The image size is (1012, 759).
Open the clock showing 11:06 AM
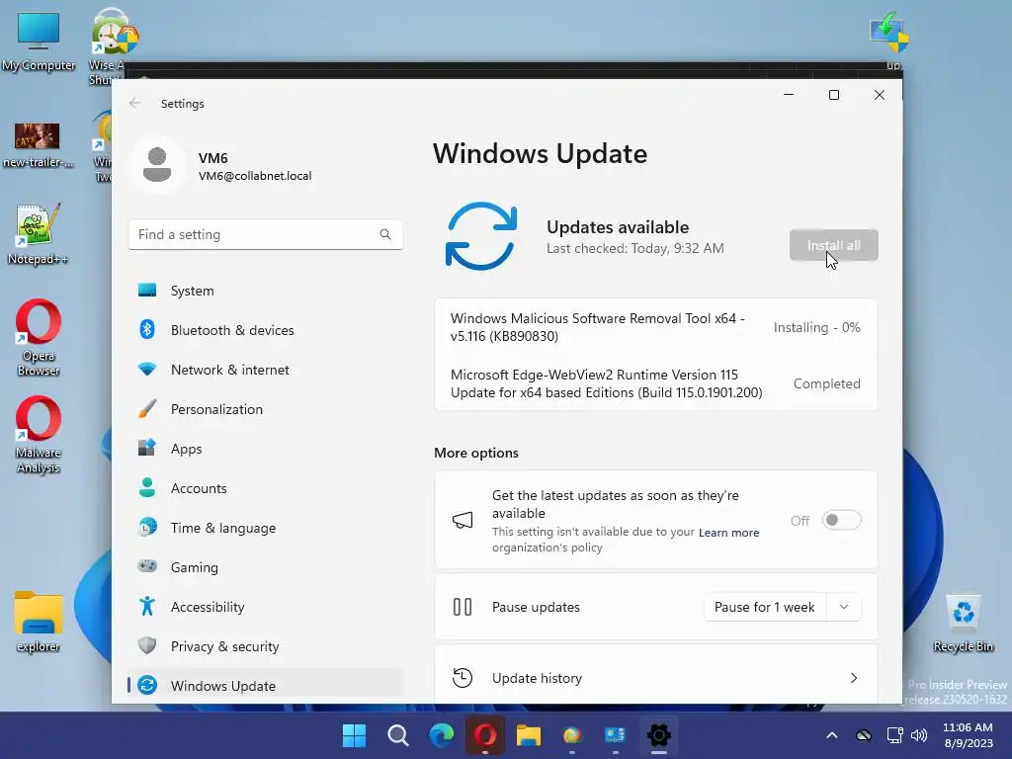coord(968,735)
